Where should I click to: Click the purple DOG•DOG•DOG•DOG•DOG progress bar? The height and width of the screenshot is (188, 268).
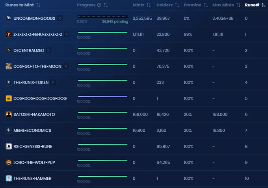pos(103,97)
